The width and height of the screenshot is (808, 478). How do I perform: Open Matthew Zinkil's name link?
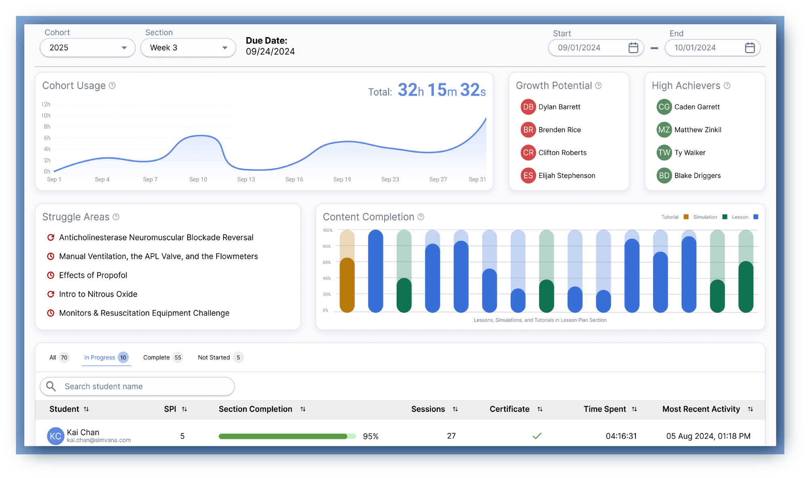pos(698,130)
